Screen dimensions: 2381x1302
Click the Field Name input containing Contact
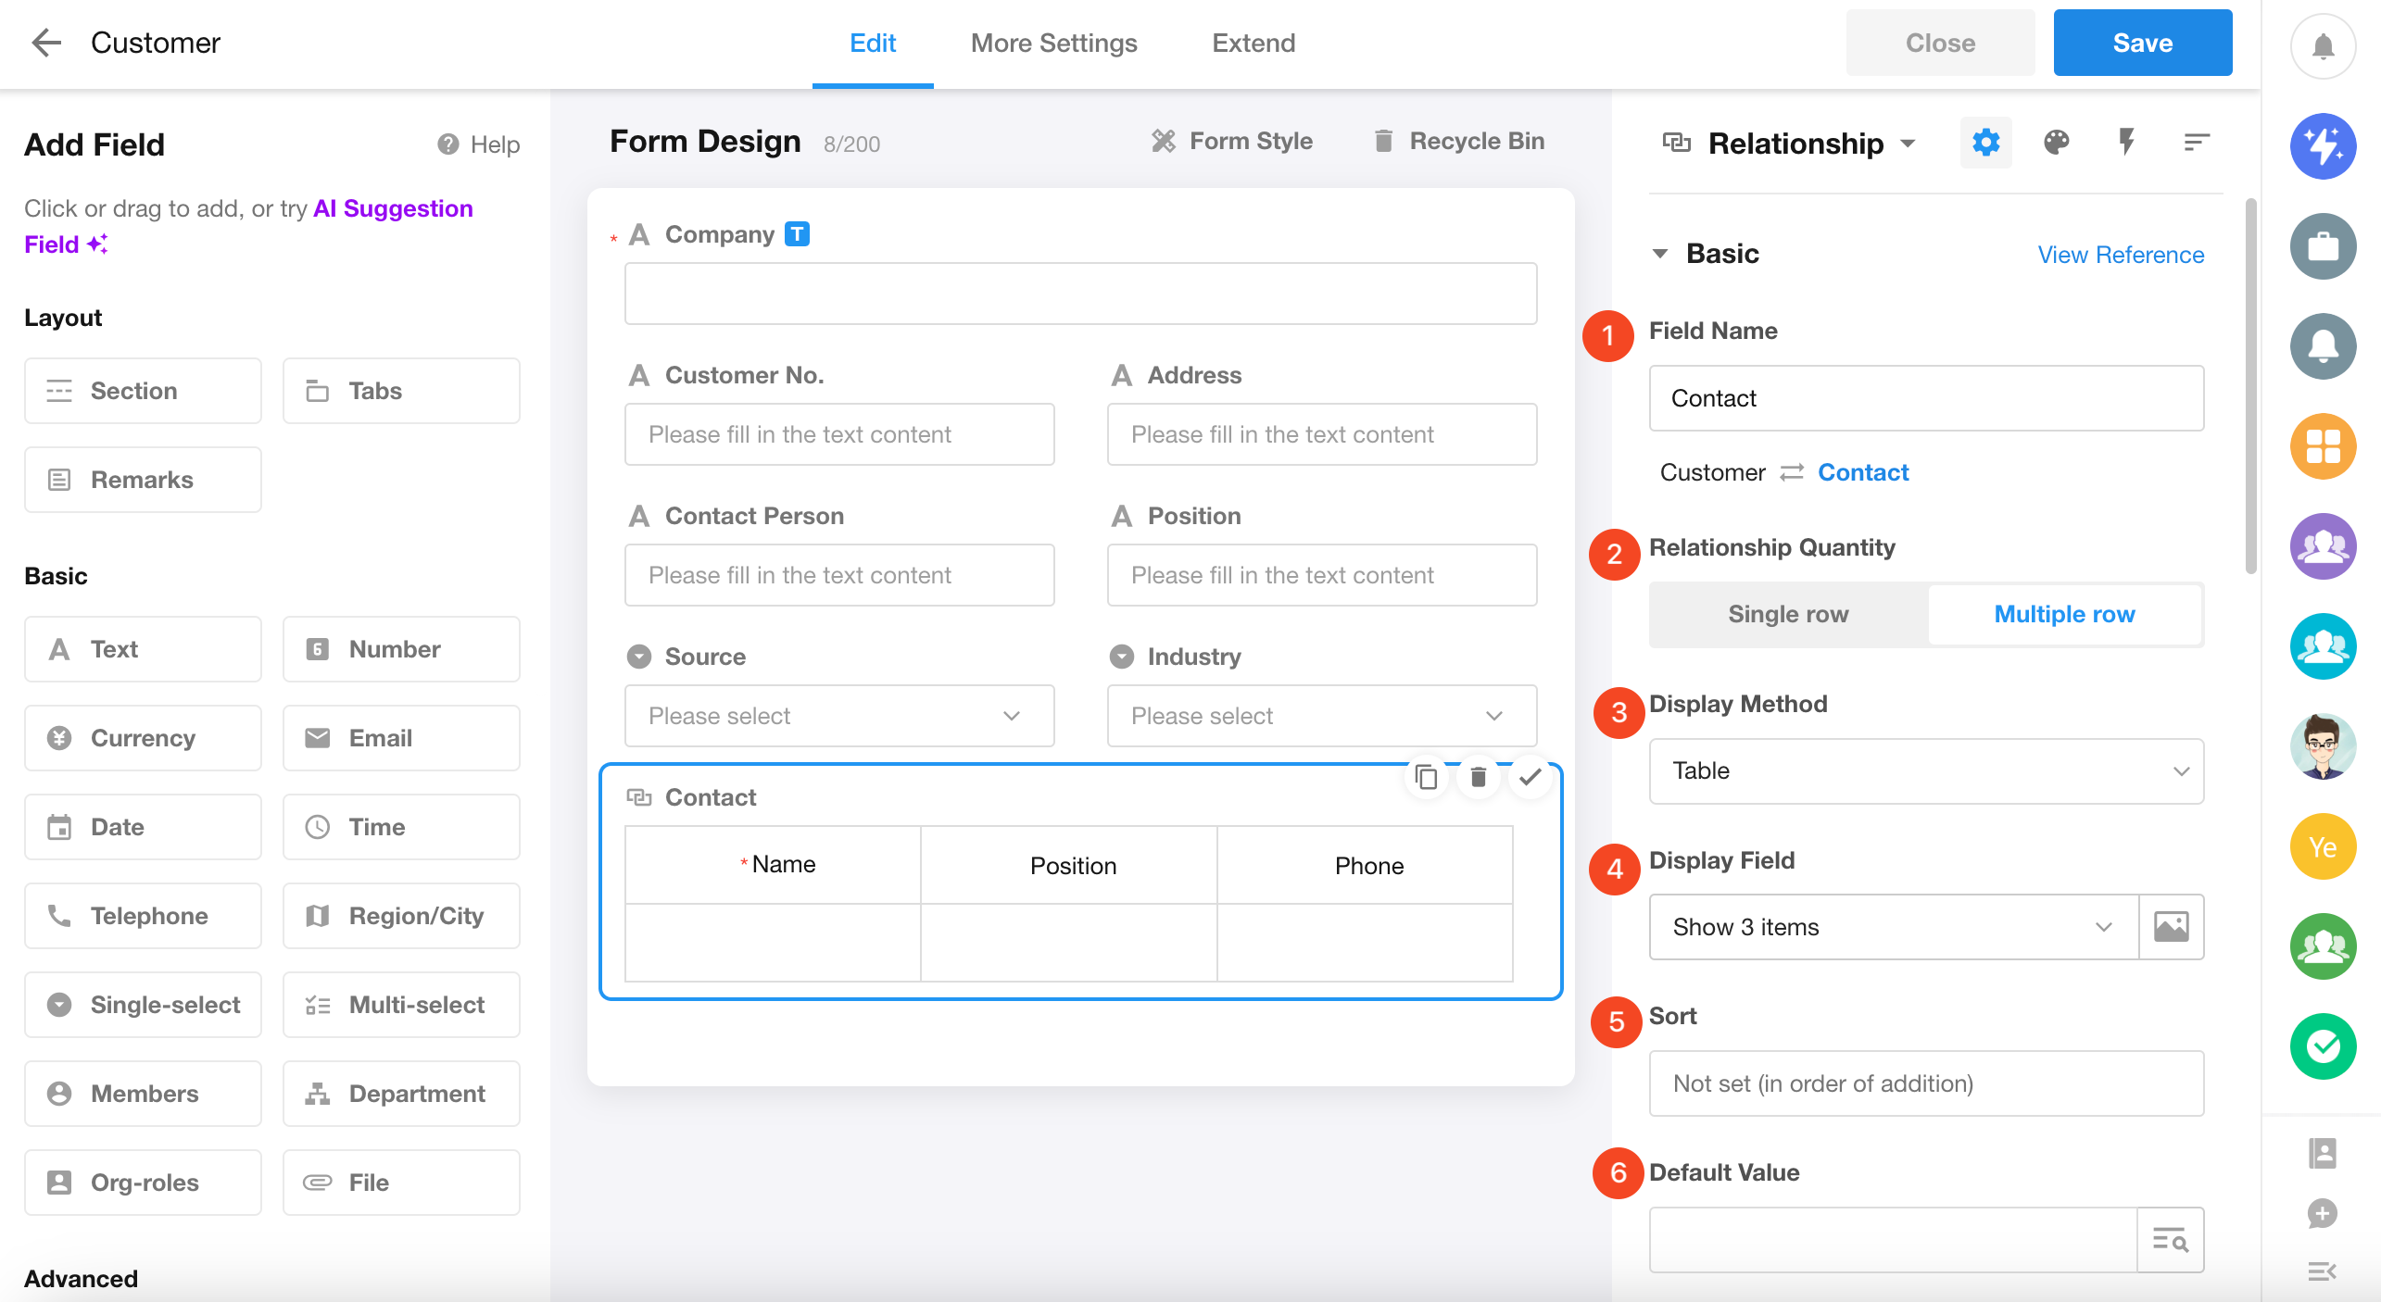(1926, 398)
